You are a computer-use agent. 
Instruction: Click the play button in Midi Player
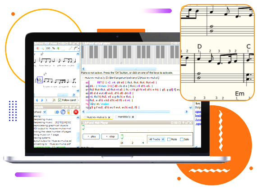tap(91, 136)
